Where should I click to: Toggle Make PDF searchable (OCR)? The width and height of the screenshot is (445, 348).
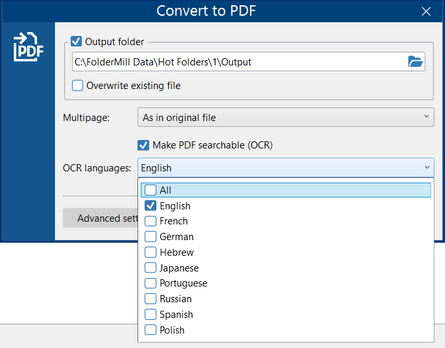(x=143, y=145)
